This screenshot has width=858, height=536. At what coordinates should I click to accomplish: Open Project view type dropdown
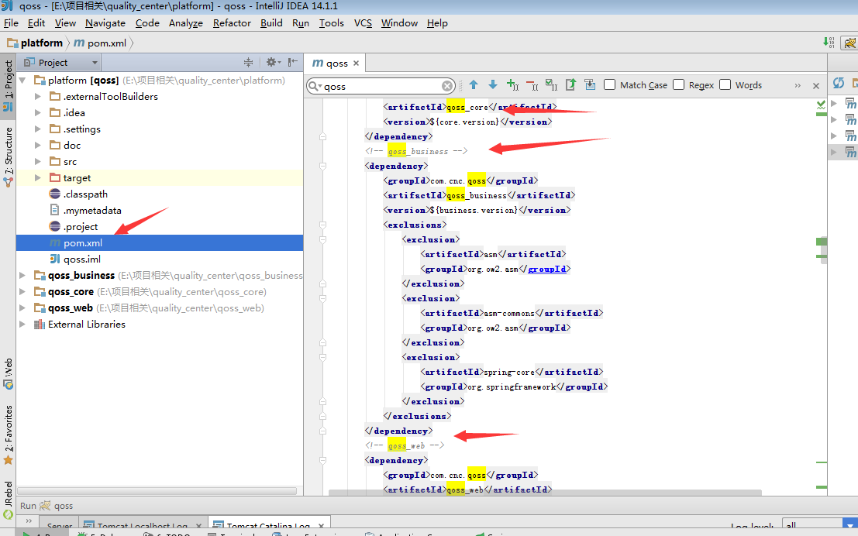click(60, 62)
